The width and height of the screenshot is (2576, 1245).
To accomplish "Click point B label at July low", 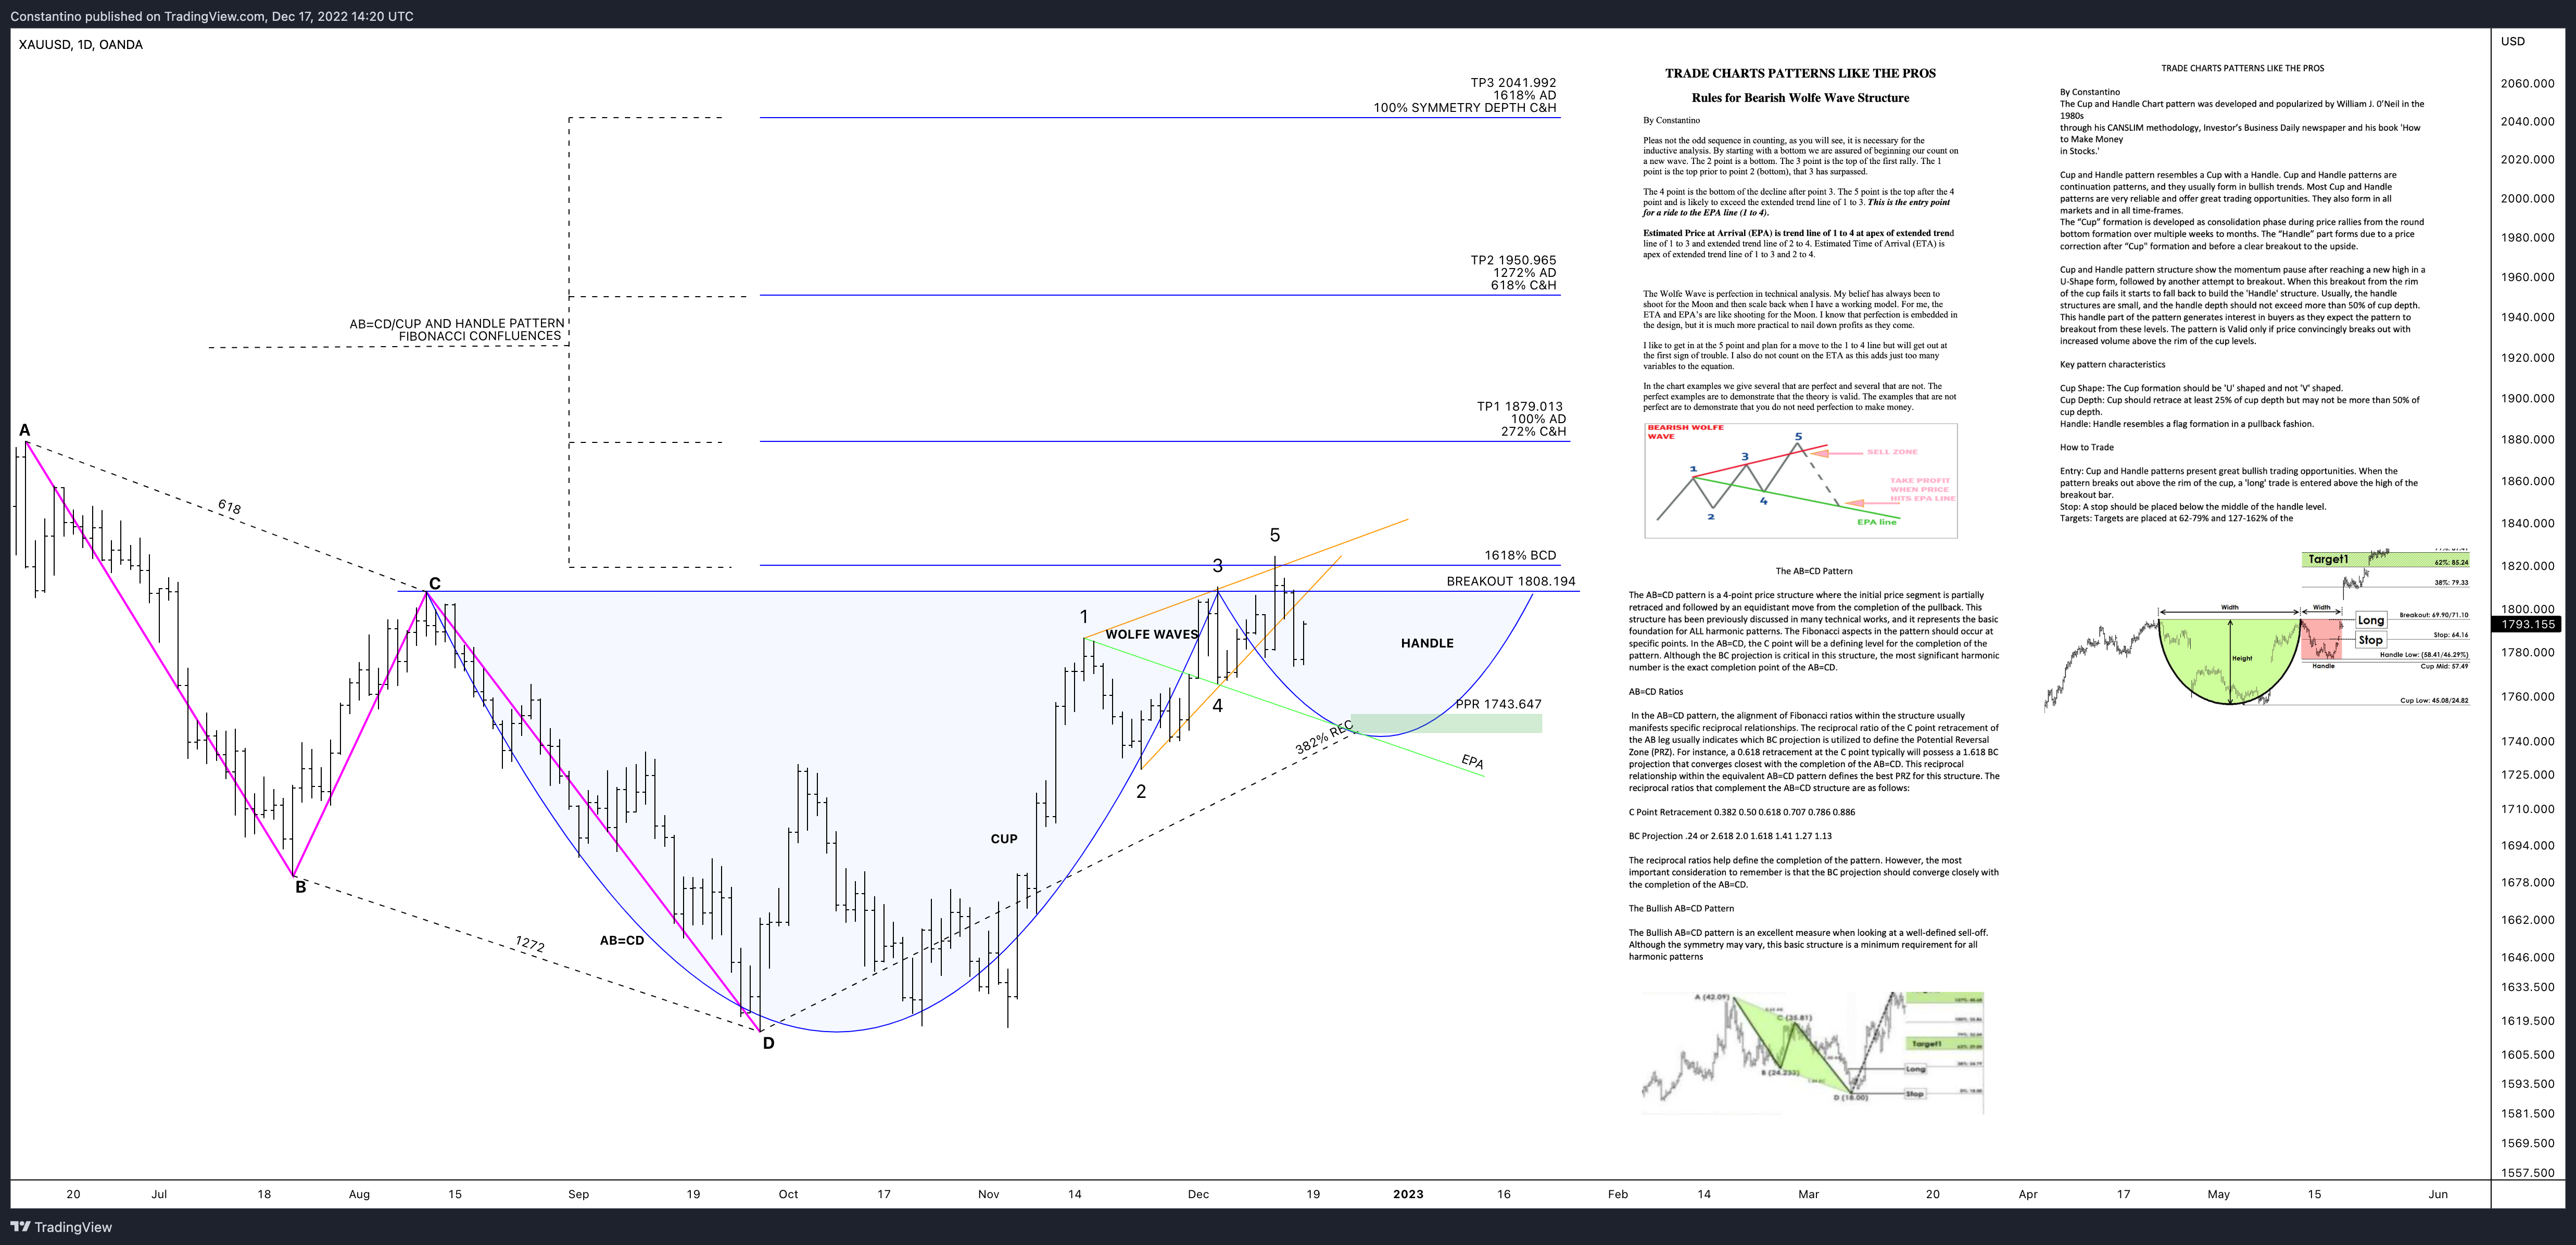I will tap(300, 887).
